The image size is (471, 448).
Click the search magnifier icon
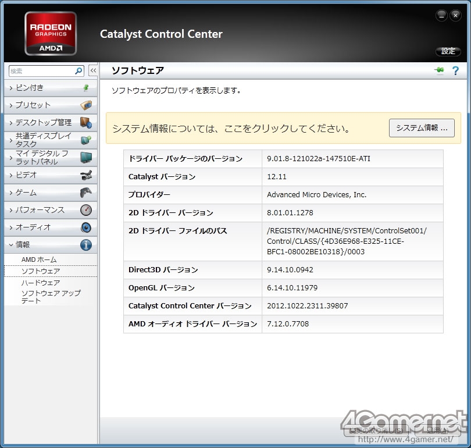click(78, 71)
